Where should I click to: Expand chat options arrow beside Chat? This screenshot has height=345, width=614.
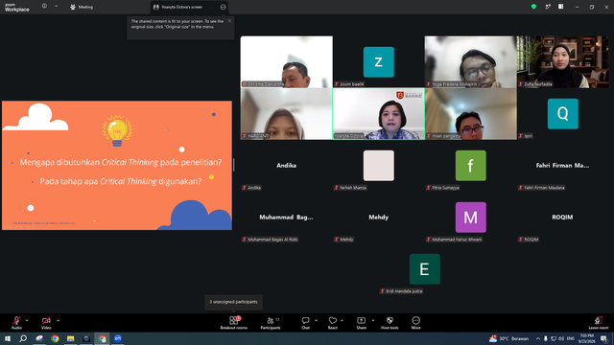[x=316, y=320]
